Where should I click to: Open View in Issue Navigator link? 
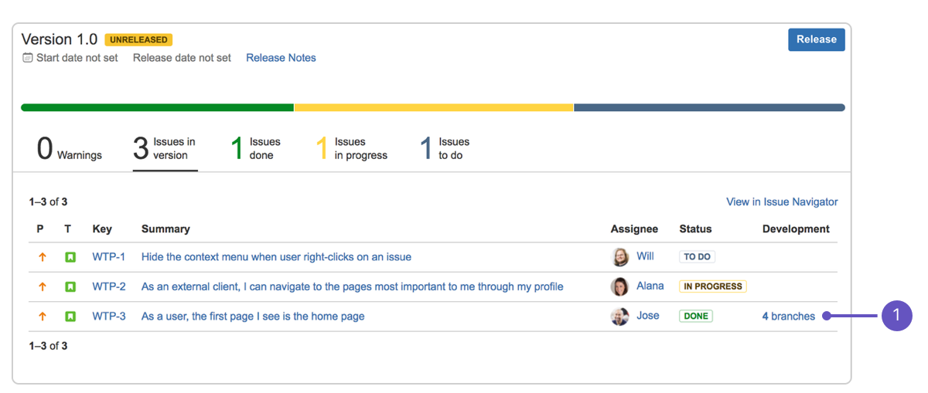[x=782, y=202]
